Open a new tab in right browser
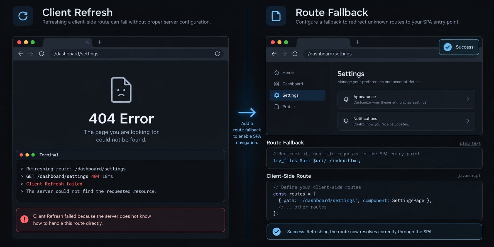Screen dimensions: 494x247 coord(358,42)
